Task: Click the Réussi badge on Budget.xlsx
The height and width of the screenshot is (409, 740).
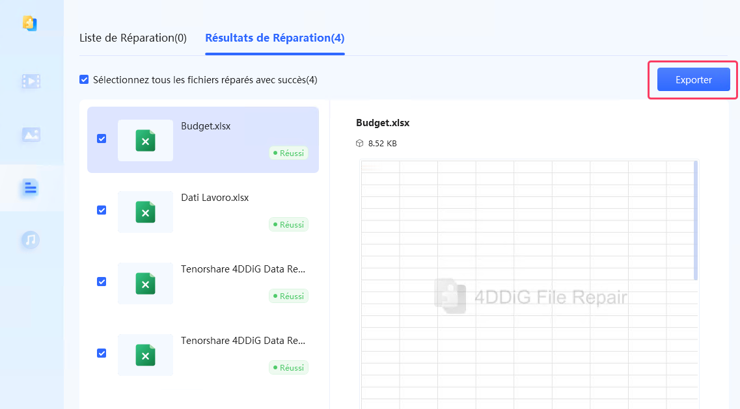Action: (288, 153)
